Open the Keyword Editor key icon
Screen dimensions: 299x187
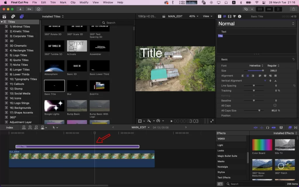click(x=29, y=9)
